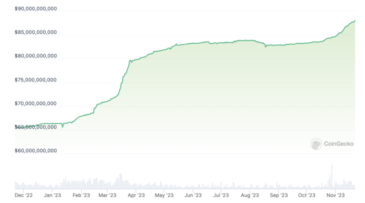Click the Dec '22 date label
The width and height of the screenshot is (365, 203).
click(25, 195)
